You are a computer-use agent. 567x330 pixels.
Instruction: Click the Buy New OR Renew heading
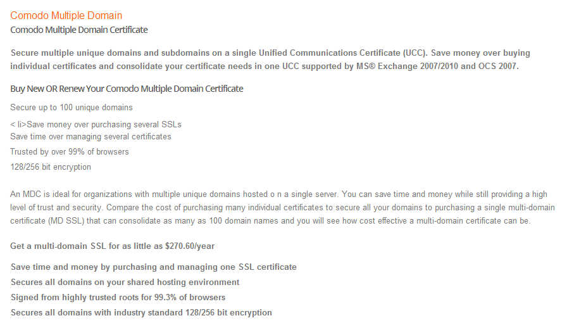click(x=127, y=89)
